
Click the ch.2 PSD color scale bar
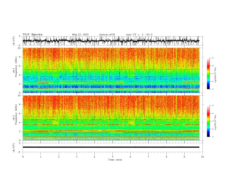(208, 121)
